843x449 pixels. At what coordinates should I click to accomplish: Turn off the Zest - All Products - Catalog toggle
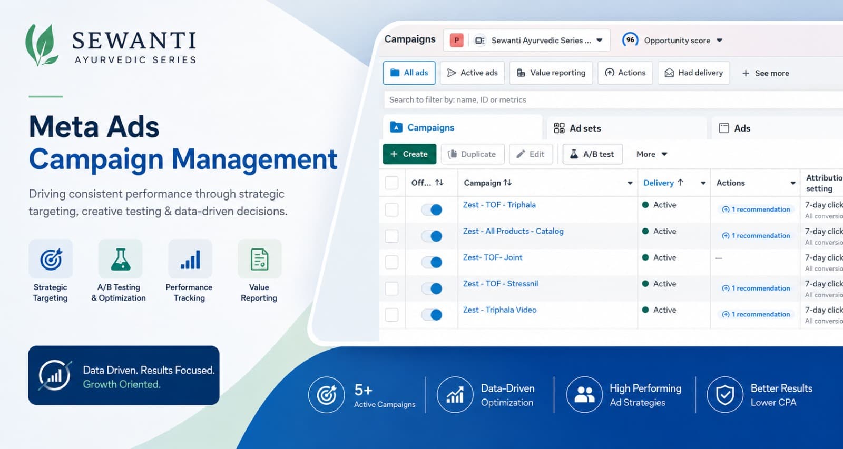click(432, 236)
